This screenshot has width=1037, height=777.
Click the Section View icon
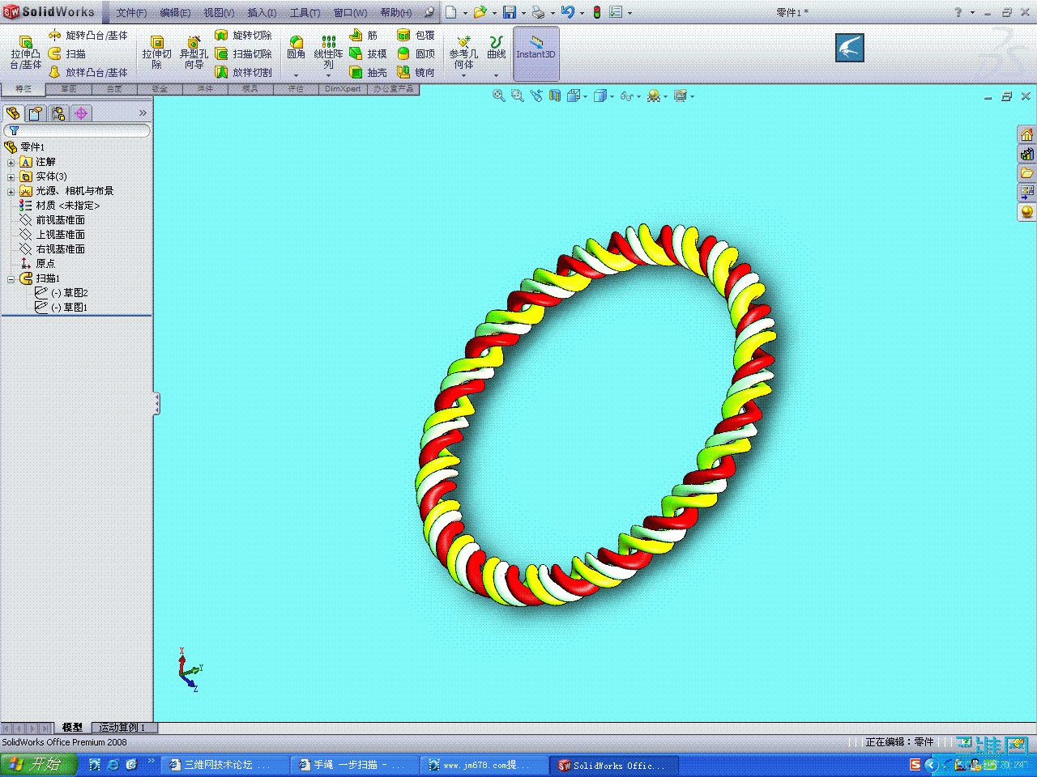pos(554,96)
